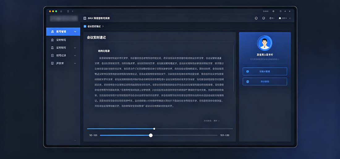Open the 转写记录 sidebar item
The width and height of the screenshot is (340, 159).
click(63, 56)
